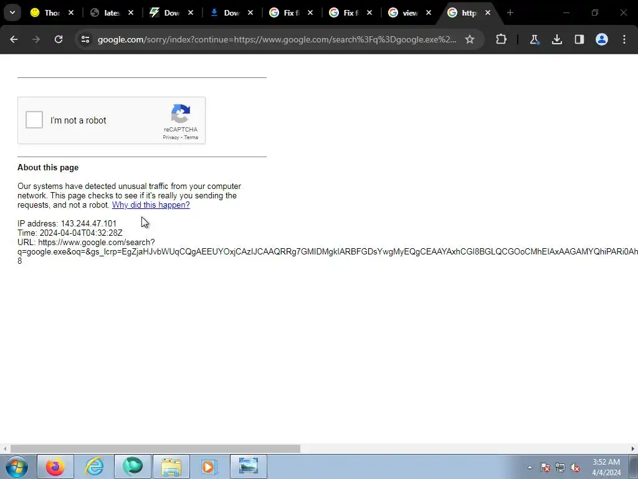Reload the current page

pyautogui.click(x=59, y=39)
